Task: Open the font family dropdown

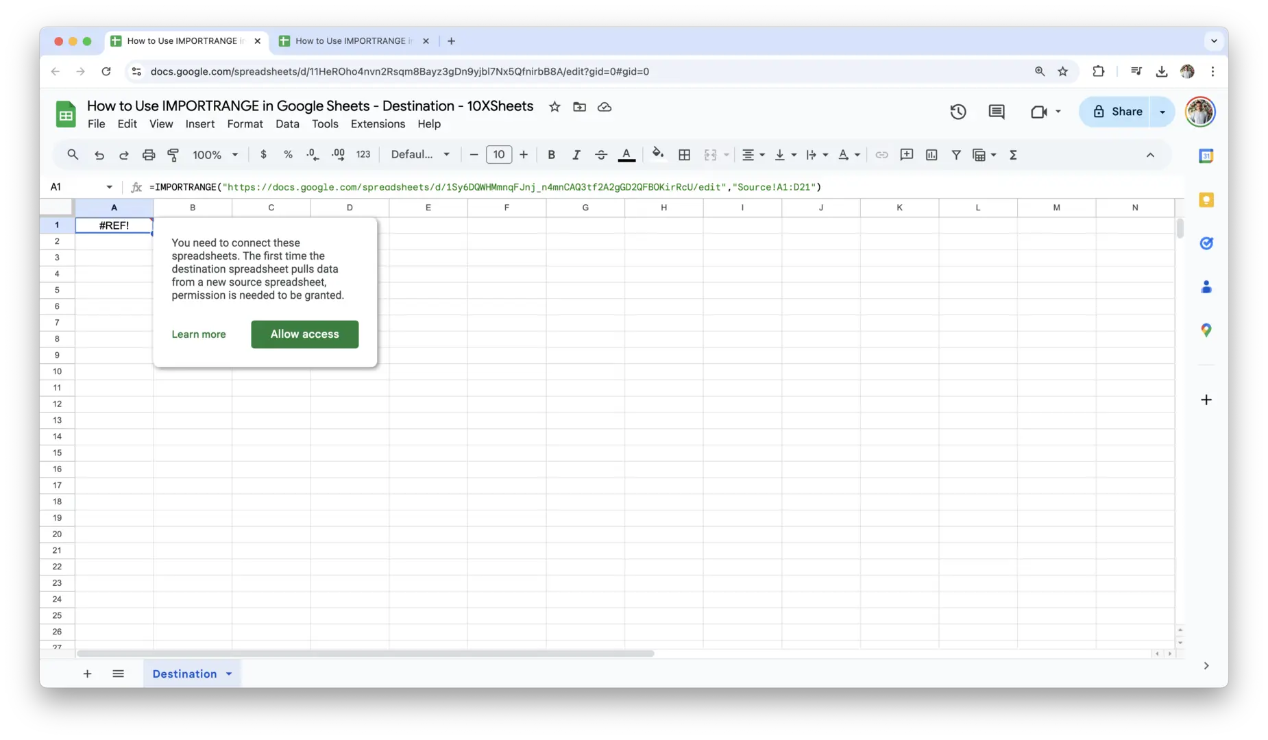Action: click(x=419, y=155)
